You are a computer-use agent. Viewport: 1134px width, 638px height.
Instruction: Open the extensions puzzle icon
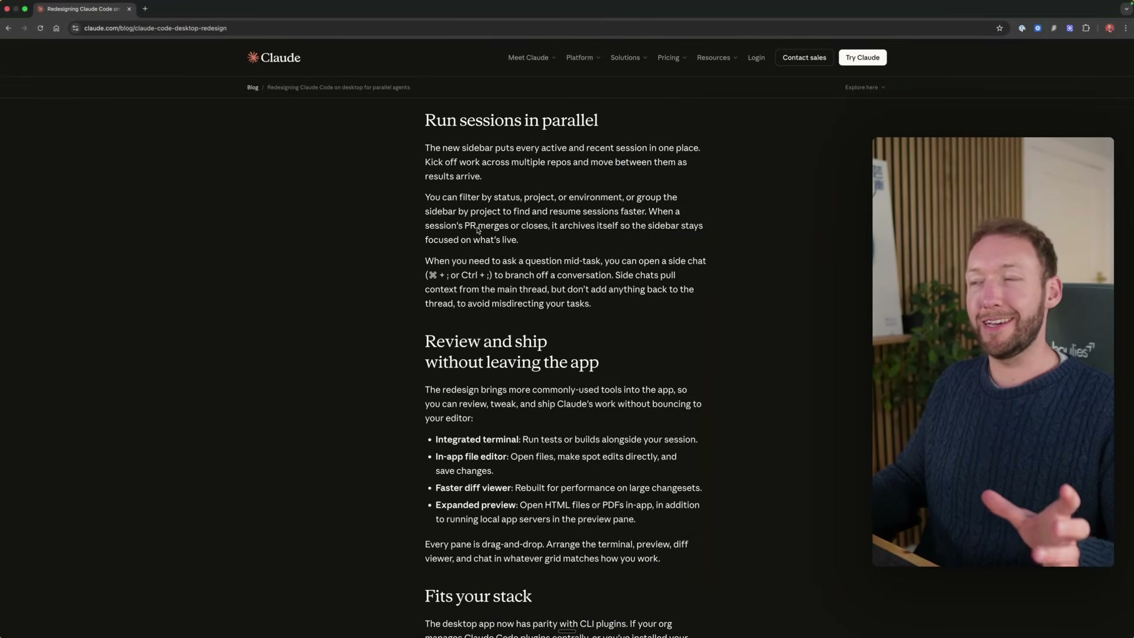click(x=1086, y=28)
